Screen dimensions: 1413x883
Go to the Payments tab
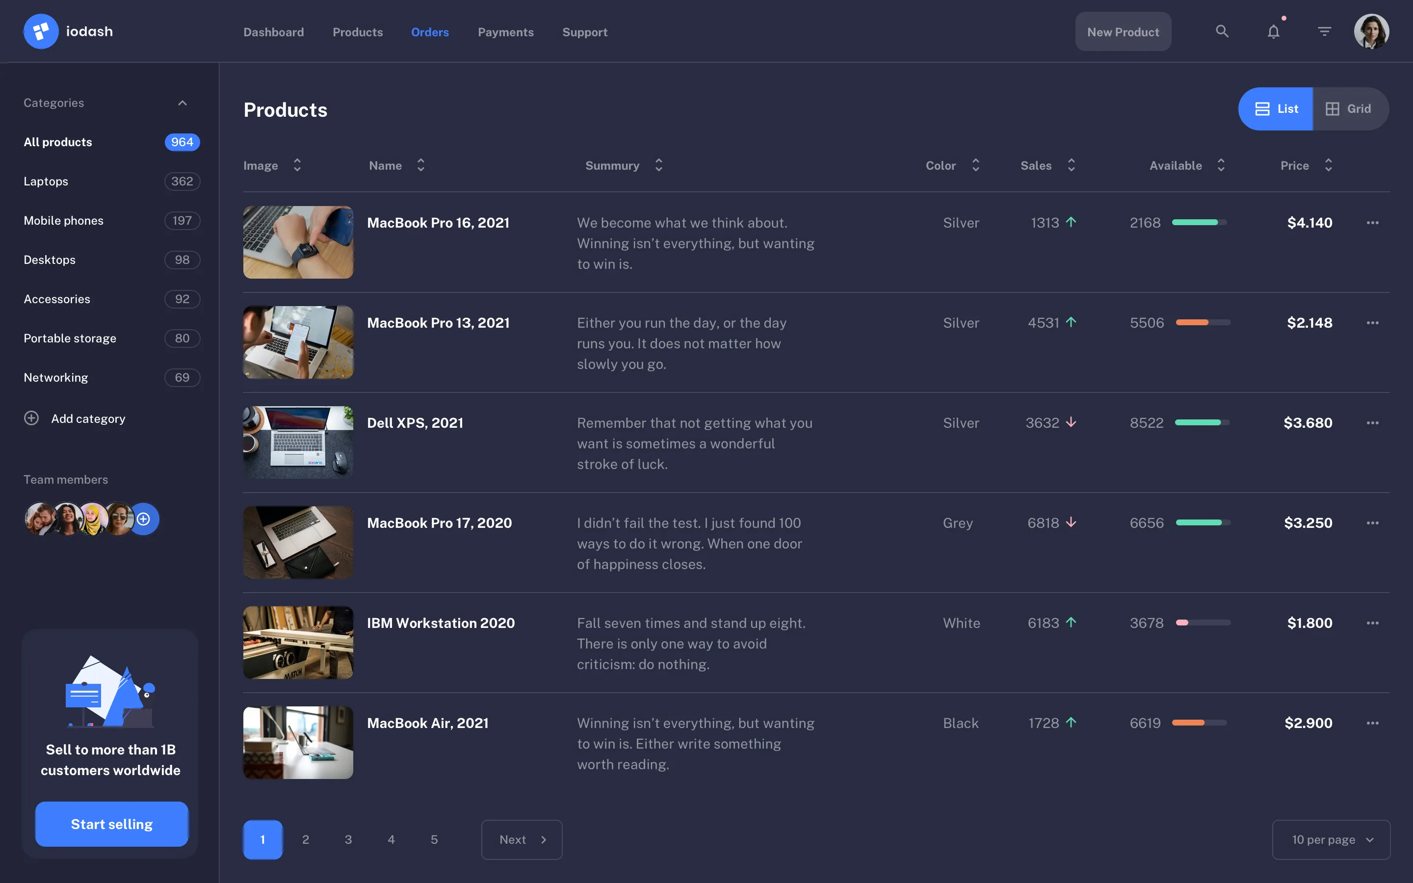tap(506, 32)
